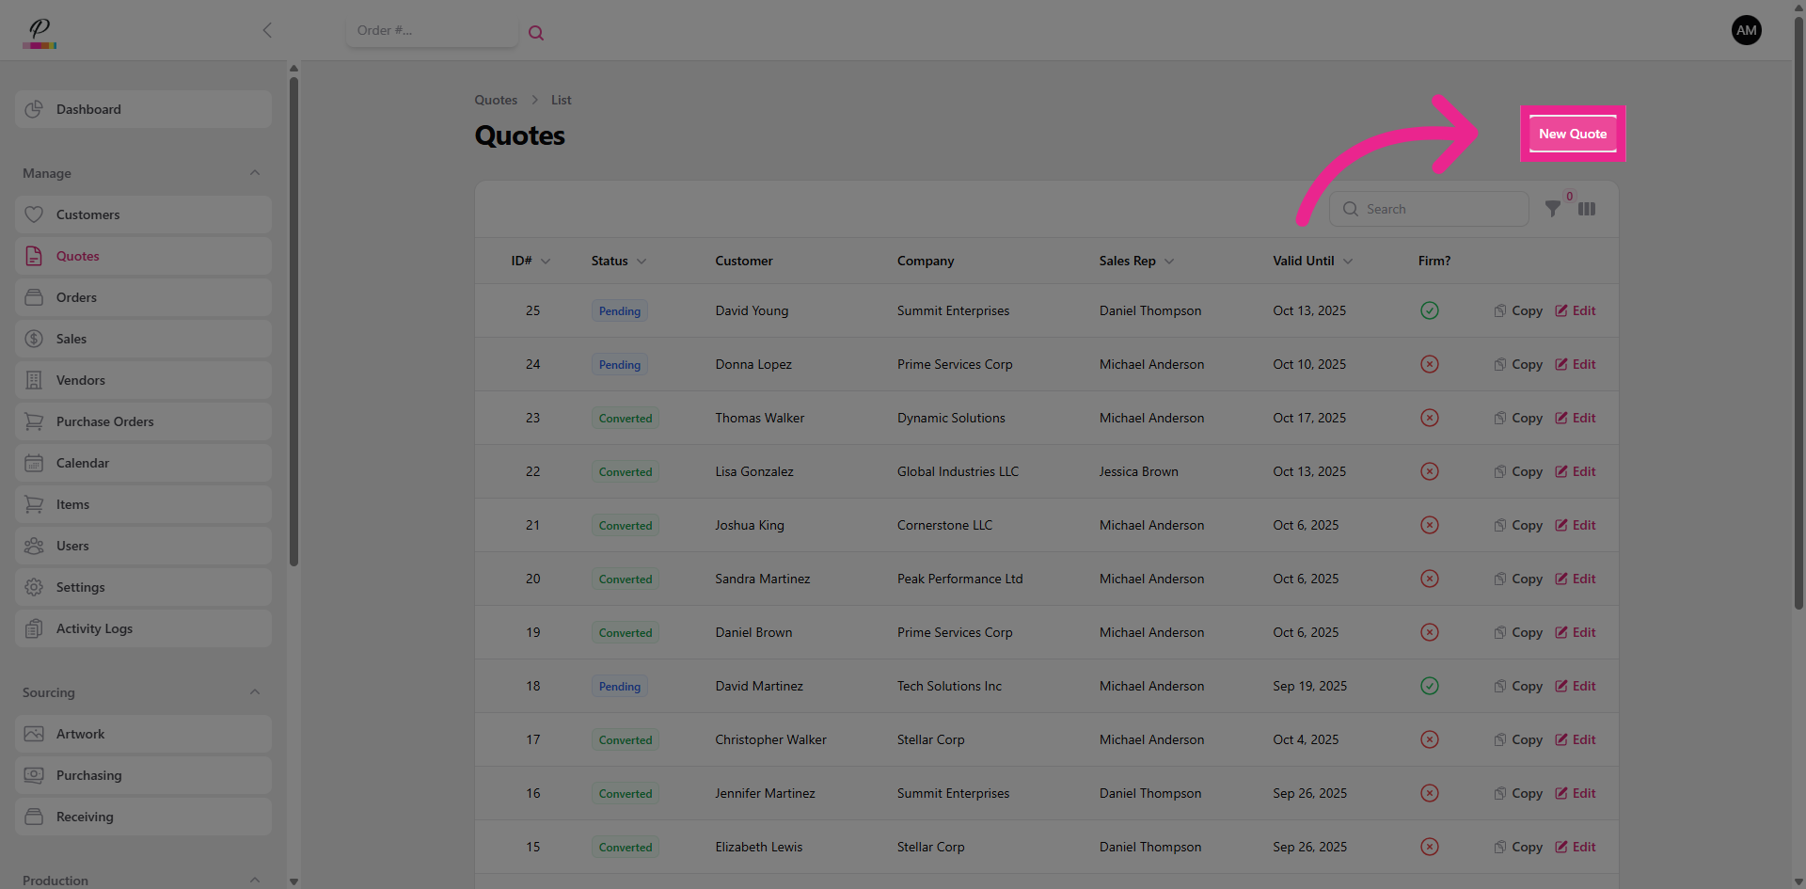
Task: Click Firm checkmark for quote 18
Action: click(1429, 686)
